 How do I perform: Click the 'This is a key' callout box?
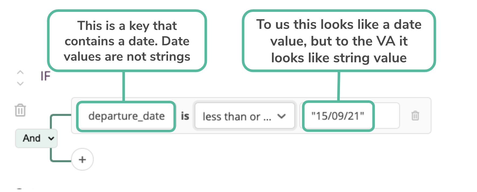coord(127,41)
